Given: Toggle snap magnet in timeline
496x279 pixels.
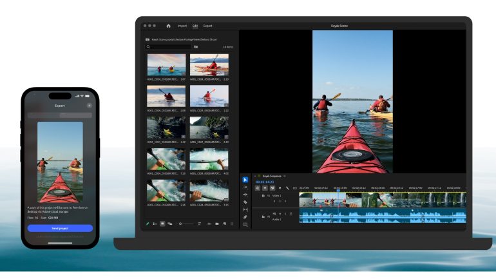Looking at the screenshot, I should coord(265,188).
